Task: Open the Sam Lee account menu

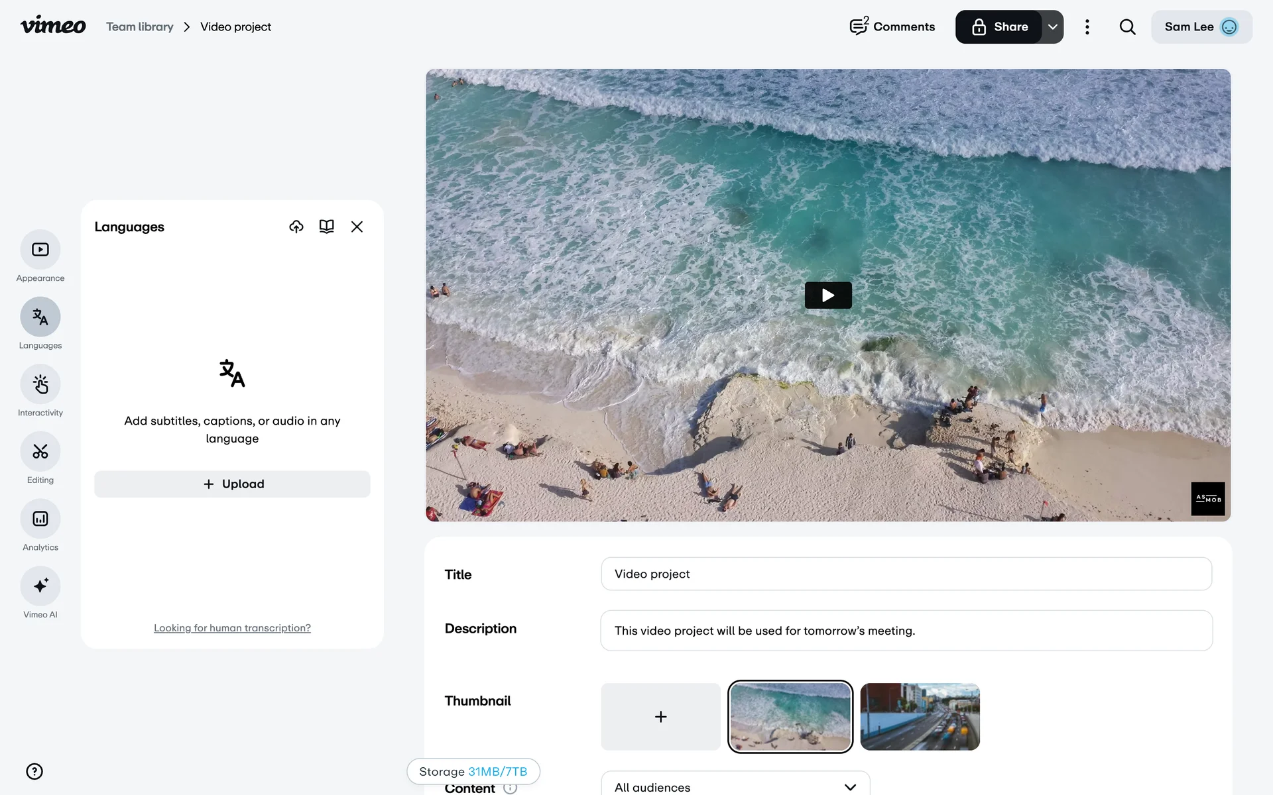Action: click(1201, 27)
